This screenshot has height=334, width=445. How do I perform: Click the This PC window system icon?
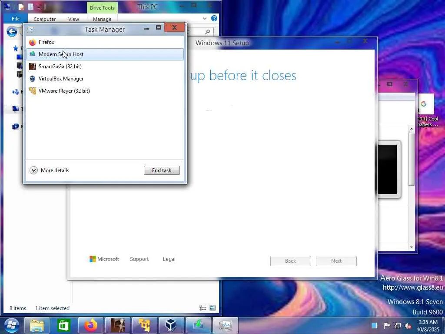[x=7, y=7]
